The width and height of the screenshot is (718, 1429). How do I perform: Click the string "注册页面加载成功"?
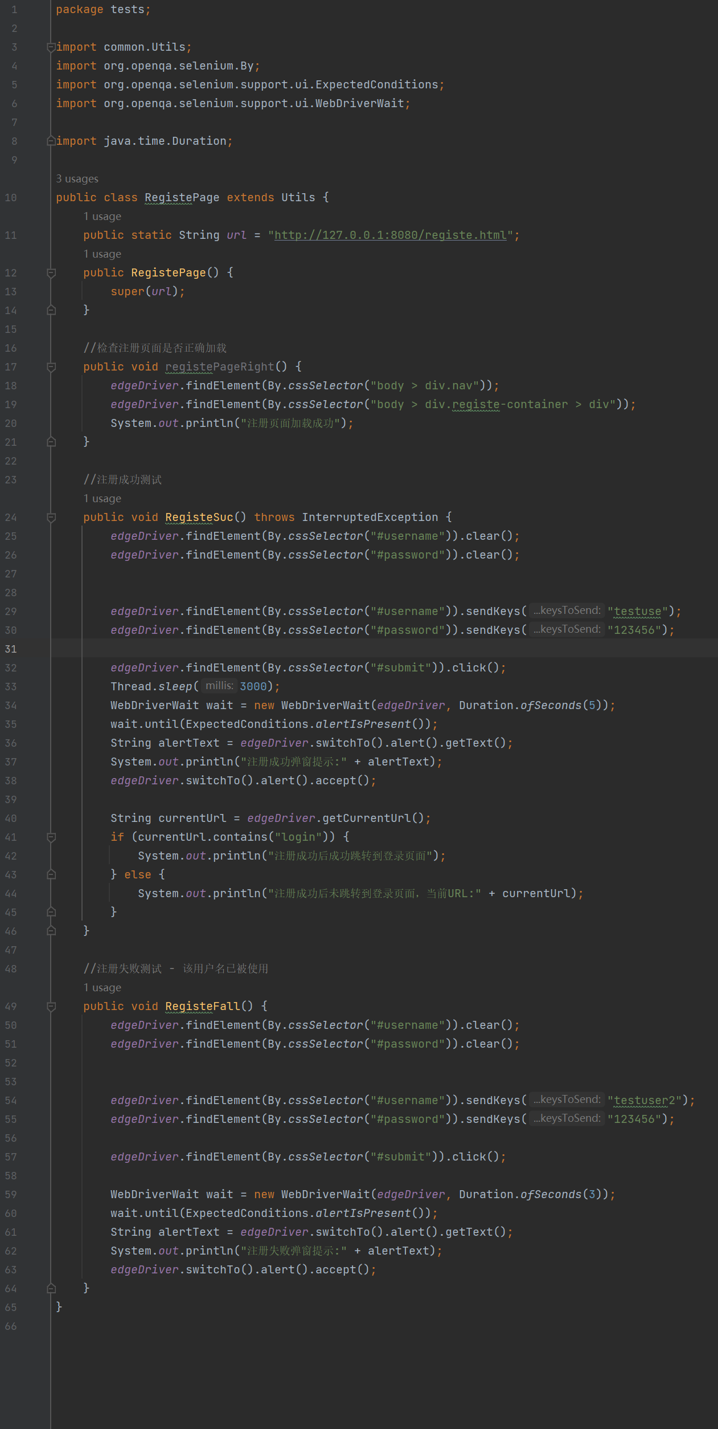click(290, 424)
